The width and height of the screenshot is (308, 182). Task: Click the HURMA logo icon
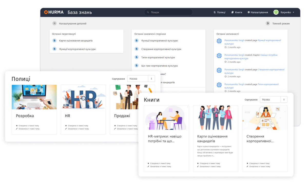click(x=46, y=12)
